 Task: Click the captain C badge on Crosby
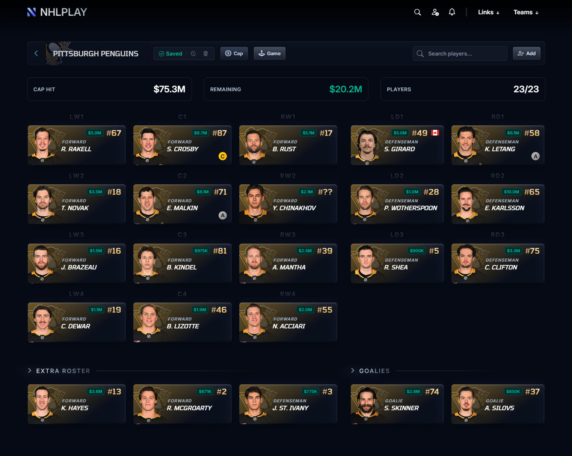(223, 156)
